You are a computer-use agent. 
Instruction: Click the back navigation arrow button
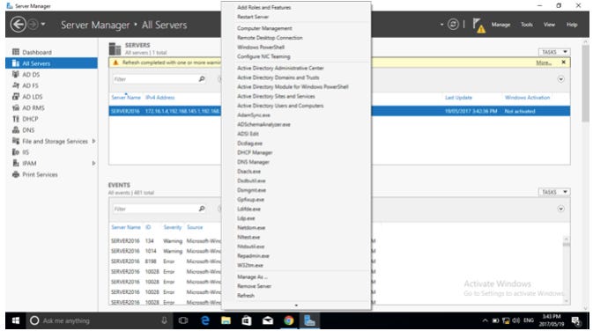[x=19, y=25]
